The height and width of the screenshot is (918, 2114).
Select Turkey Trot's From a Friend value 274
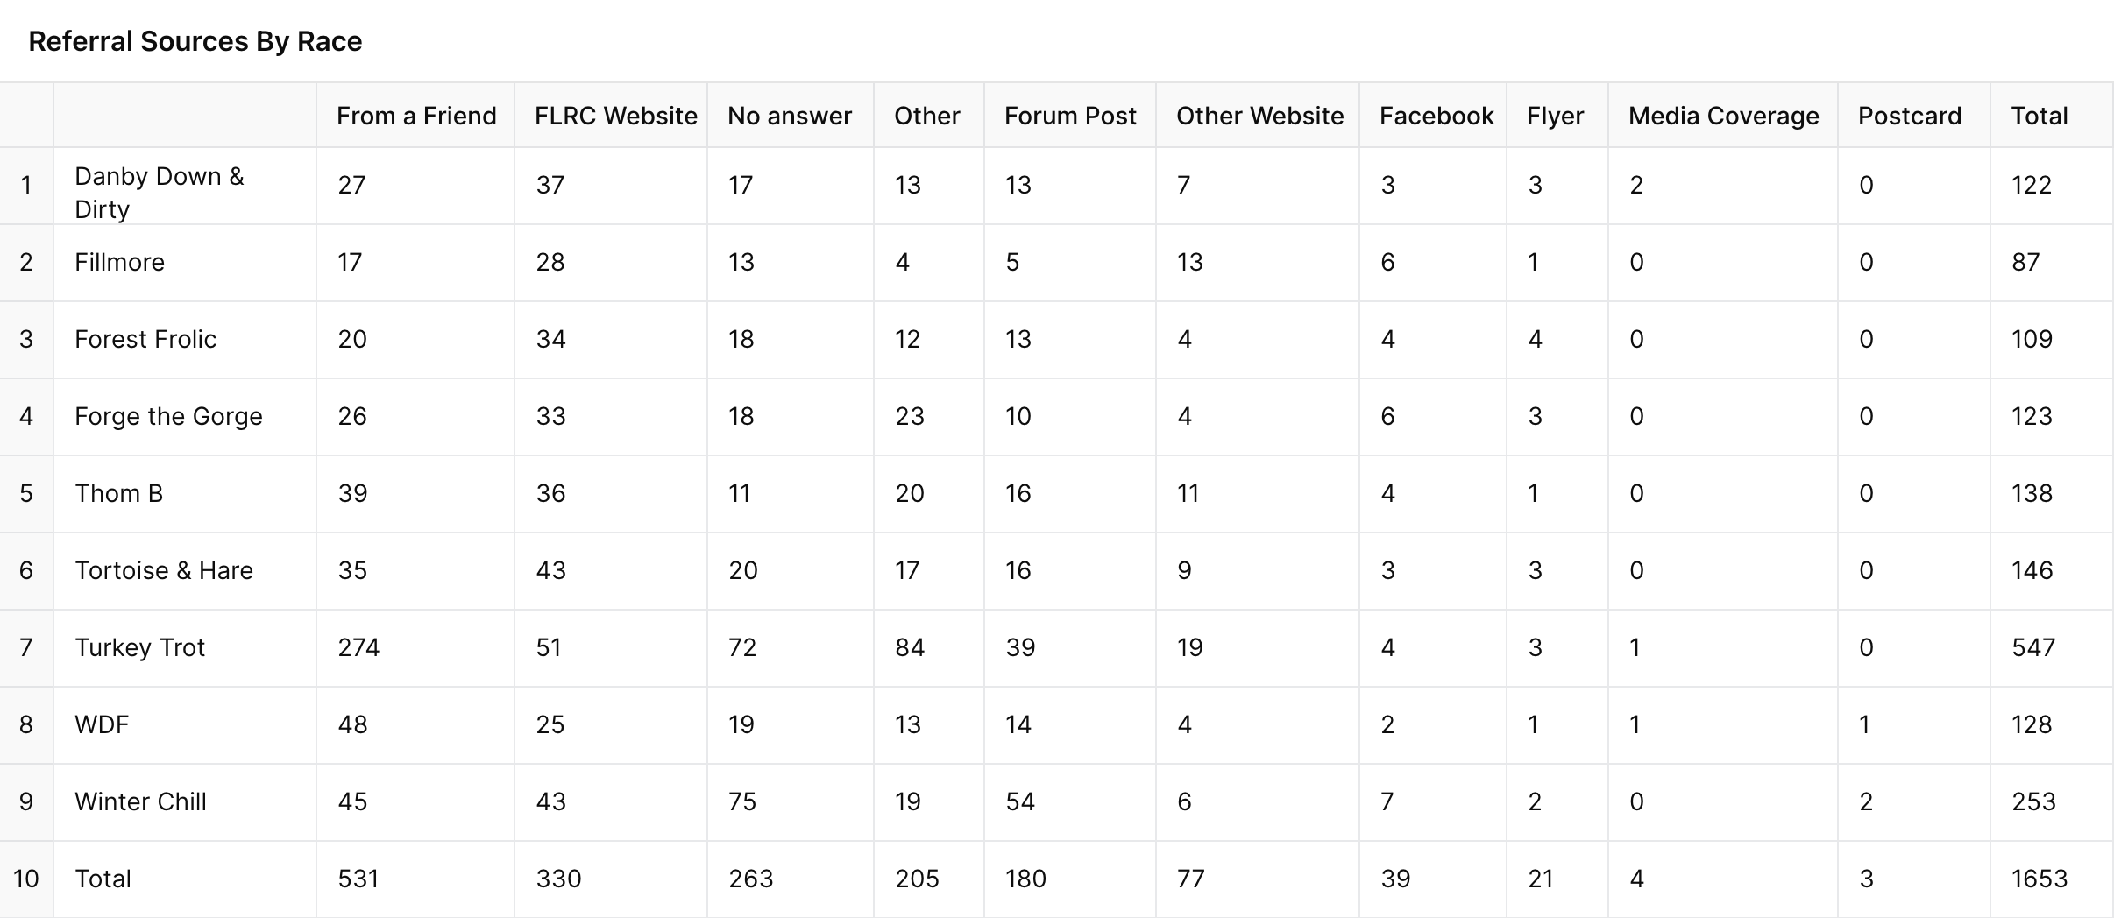[x=358, y=647]
